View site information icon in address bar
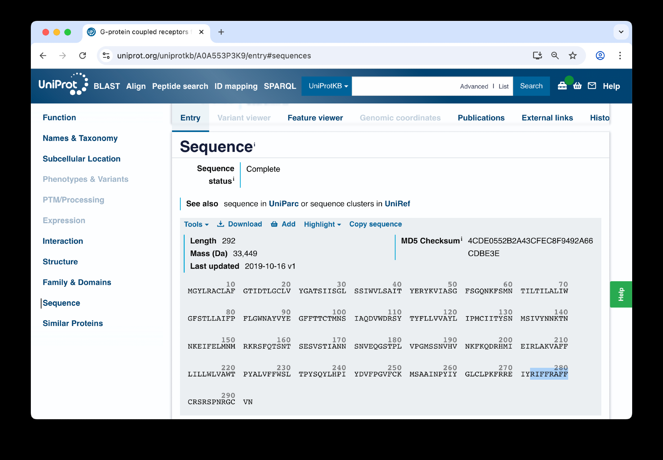Image resolution: width=663 pixels, height=460 pixels. click(106, 56)
